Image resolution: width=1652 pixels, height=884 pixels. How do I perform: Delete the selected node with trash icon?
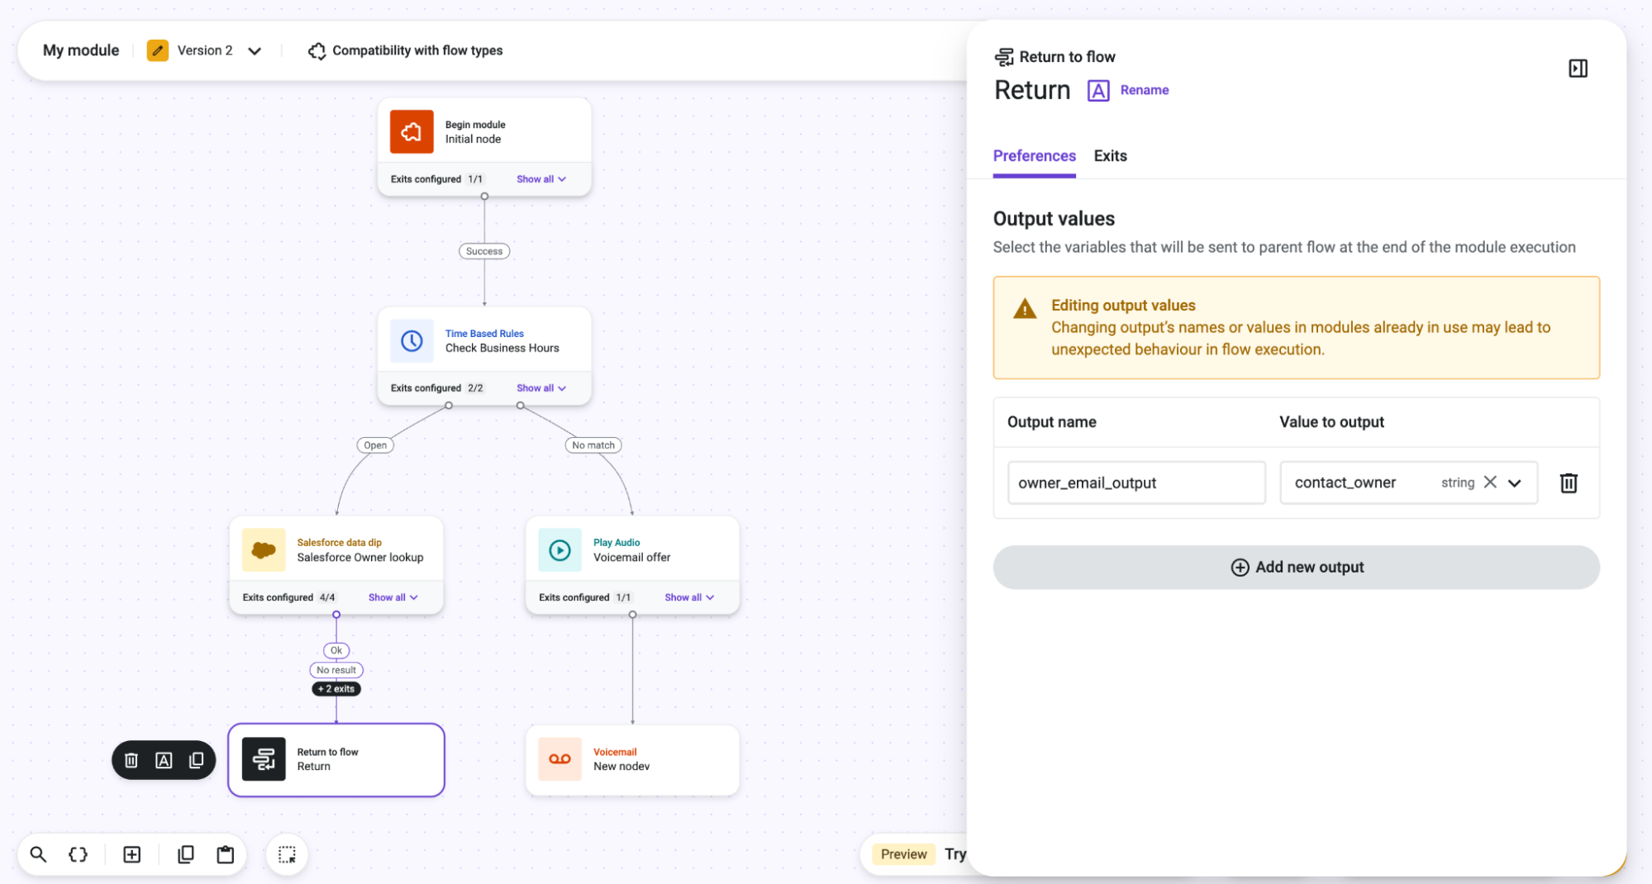click(x=131, y=760)
